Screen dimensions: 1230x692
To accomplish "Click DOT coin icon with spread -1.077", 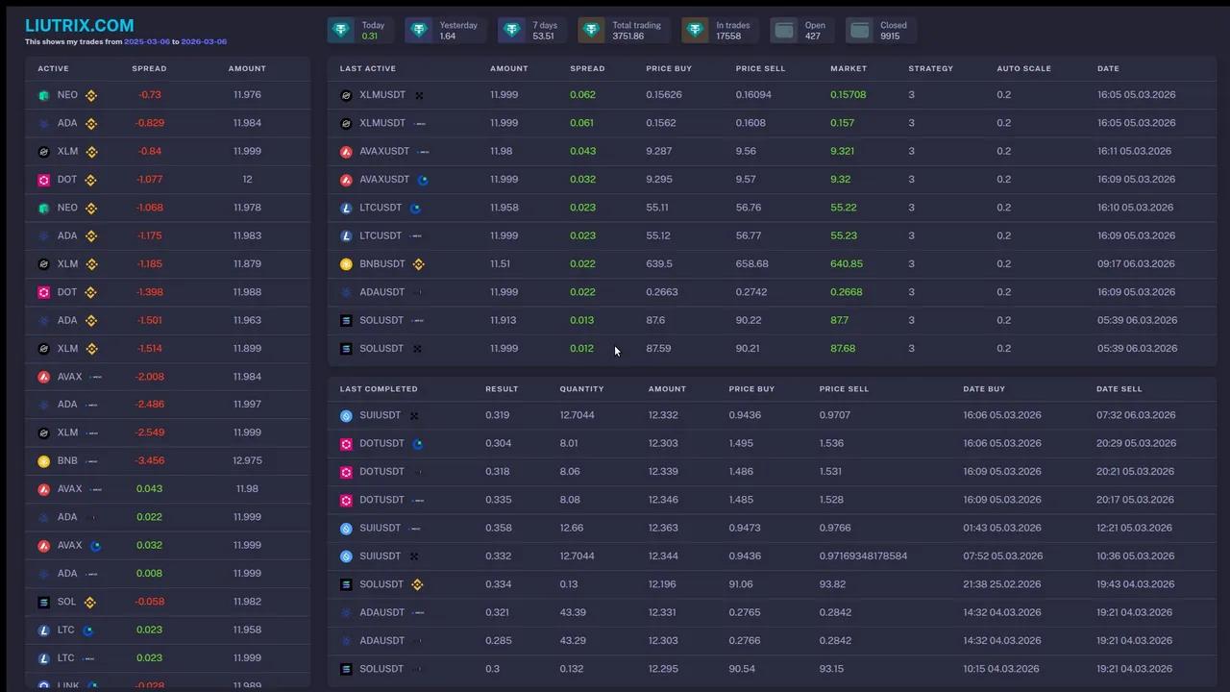I will (43, 180).
